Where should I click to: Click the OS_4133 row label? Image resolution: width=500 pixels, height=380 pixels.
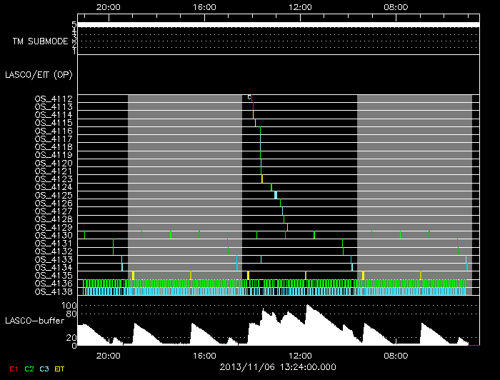click(54, 259)
